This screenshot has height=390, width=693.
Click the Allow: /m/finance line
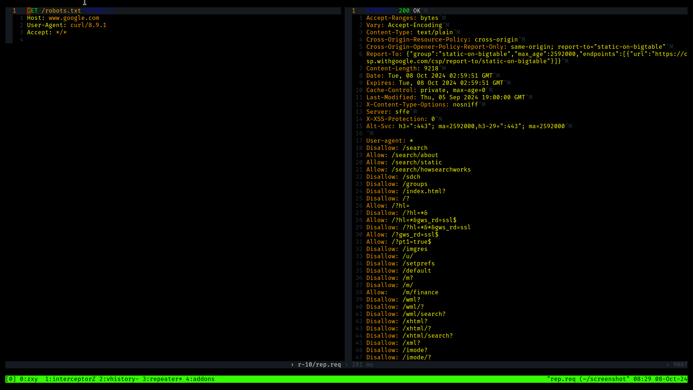coord(402,292)
